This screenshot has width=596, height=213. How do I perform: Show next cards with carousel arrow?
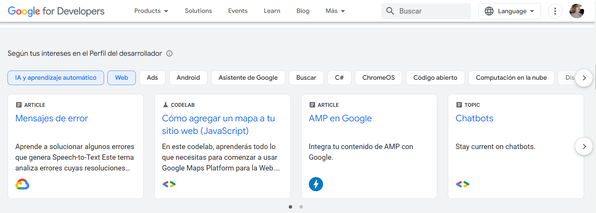584,147
